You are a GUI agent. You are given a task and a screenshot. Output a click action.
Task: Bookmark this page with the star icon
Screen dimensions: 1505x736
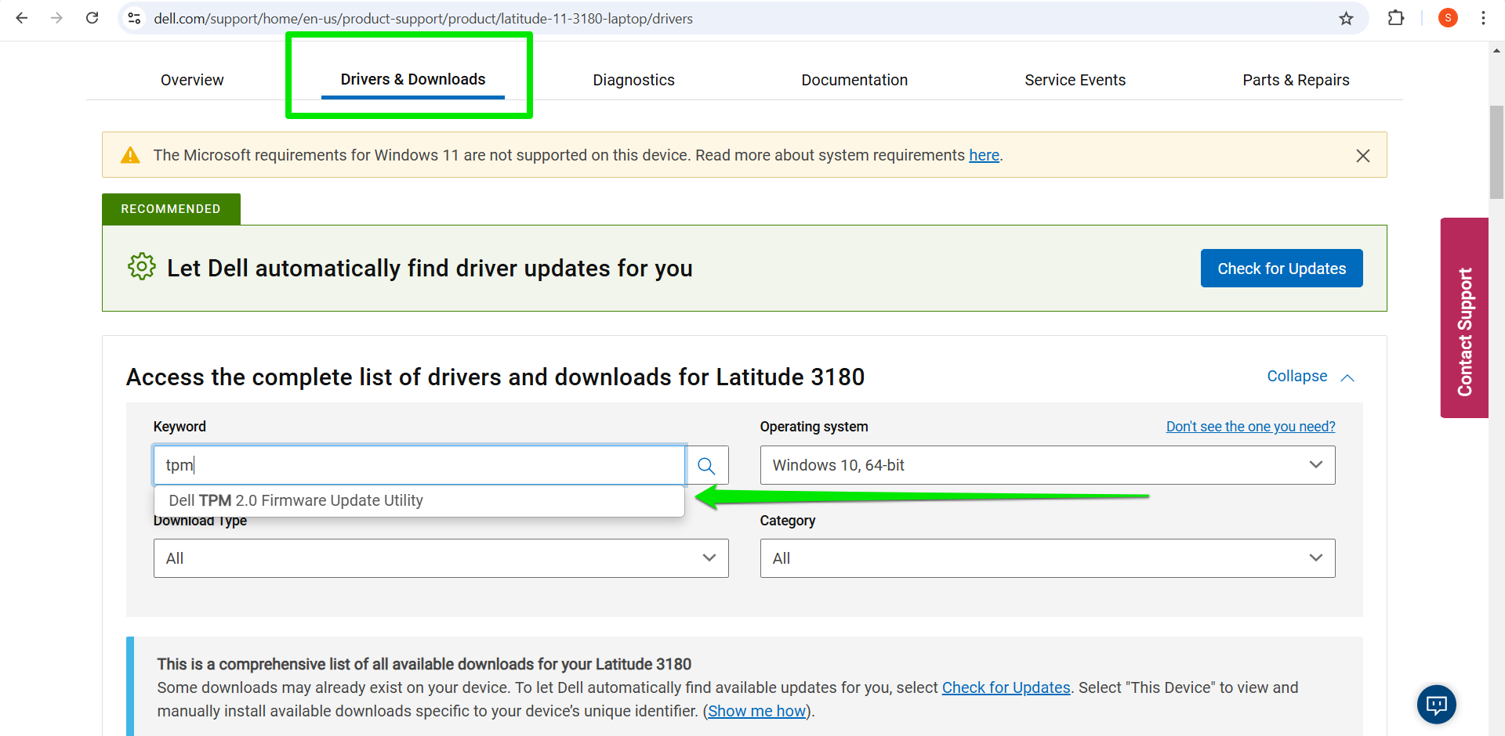(1346, 18)
